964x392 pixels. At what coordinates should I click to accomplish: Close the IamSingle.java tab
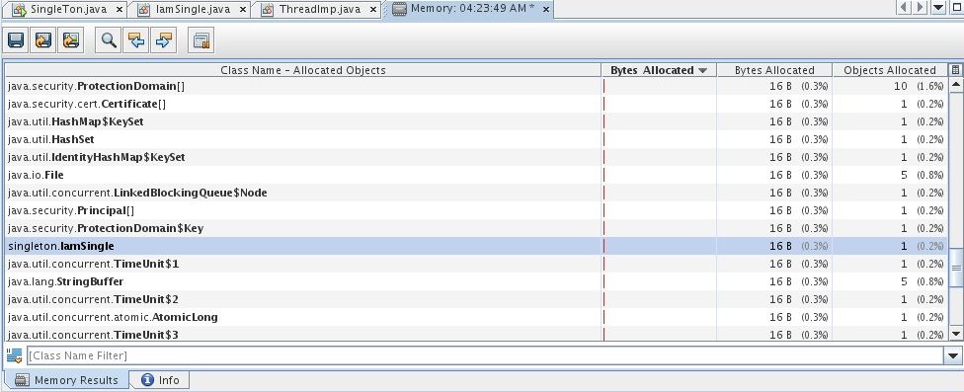pyautogui.click(x=243, y=9)
